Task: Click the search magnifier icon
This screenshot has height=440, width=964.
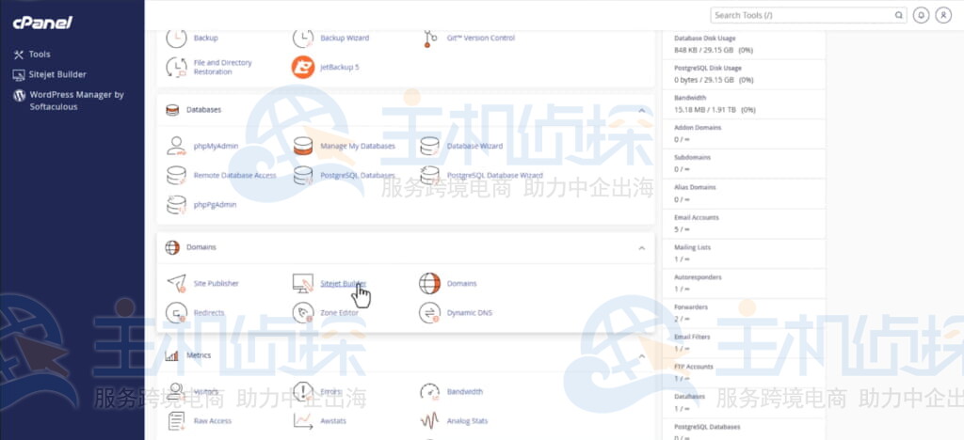Action: tap(898, 15)
